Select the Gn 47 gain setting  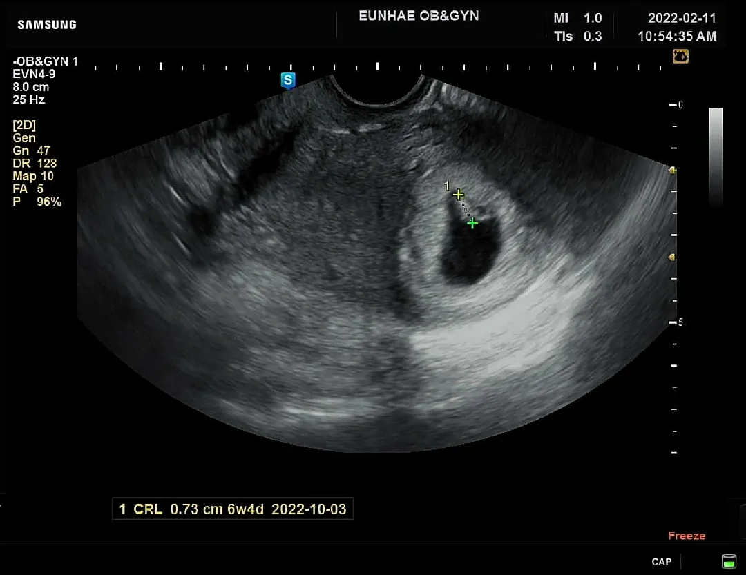[x=31, y=150]
